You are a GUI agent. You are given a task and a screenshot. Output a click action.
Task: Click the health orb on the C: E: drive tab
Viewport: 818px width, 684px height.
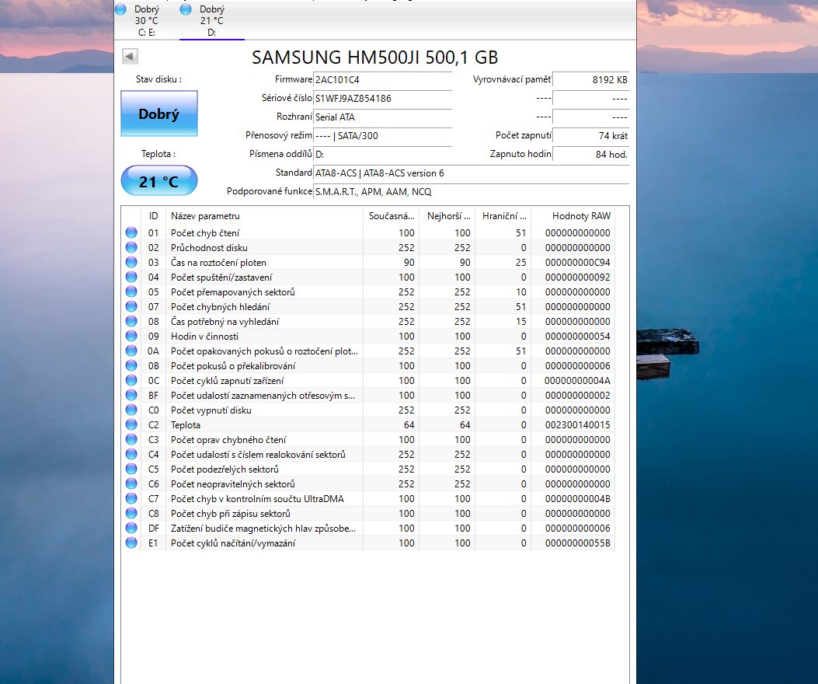coord(120,9)
